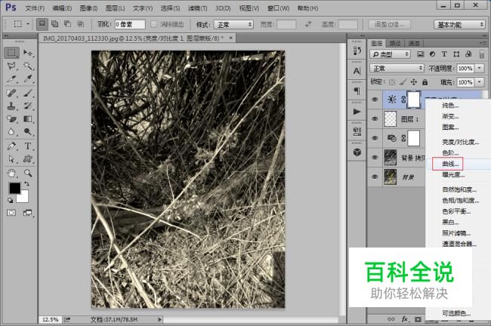Viewport: 491px width, 326px height.
Task: Open the 3D panel cube icon
Action: point(357,152)
